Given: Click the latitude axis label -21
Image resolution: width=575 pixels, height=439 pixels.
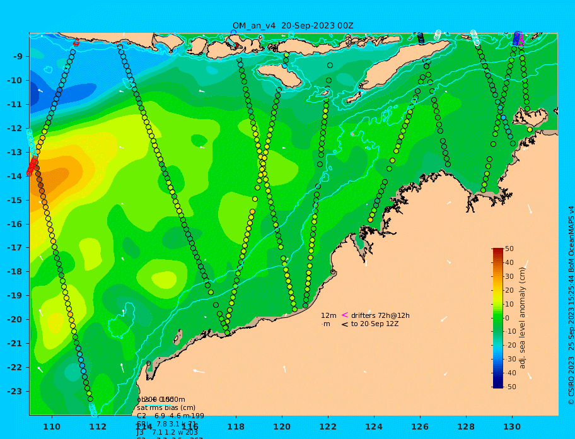Looking at the screenshot, I should tap(15, 344).
